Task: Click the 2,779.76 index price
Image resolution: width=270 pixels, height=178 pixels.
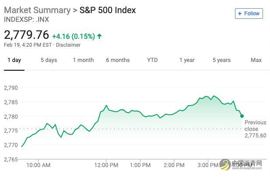Action: pos(26,34)
